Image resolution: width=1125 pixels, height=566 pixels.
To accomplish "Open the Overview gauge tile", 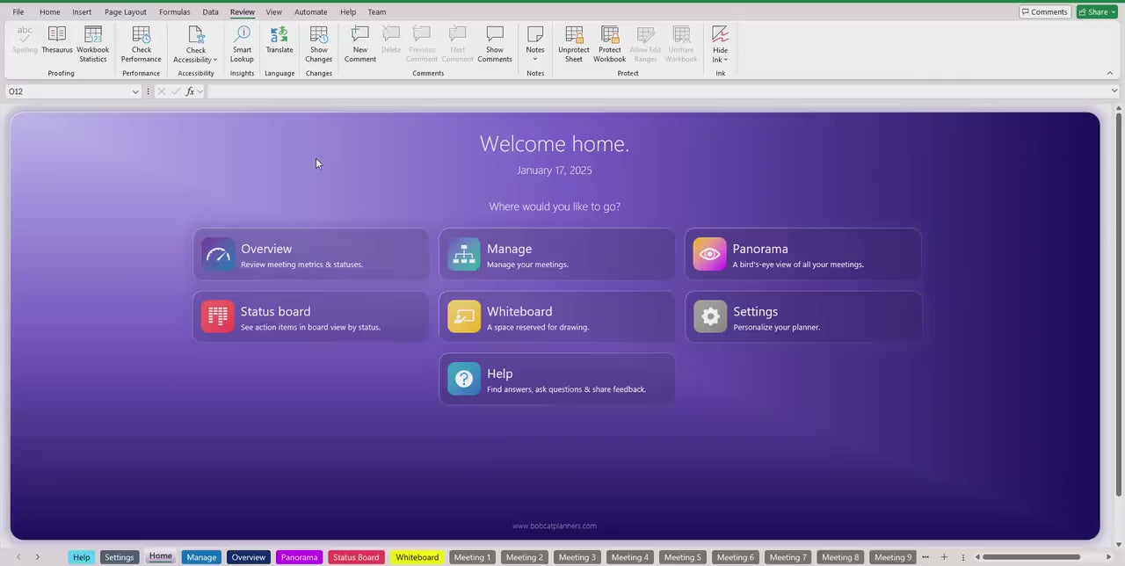I will (x=311, y=255).
